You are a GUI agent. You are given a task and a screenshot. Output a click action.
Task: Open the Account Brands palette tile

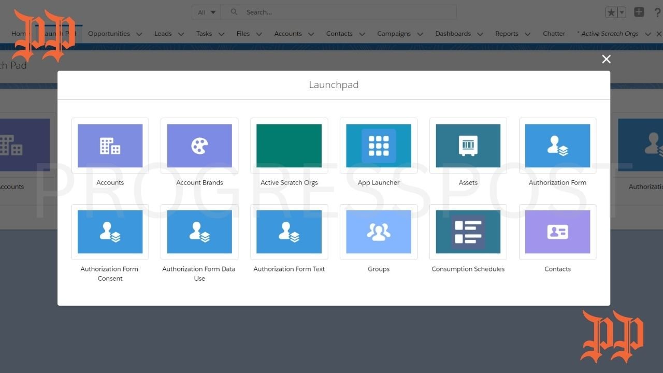[x=199, y=146]
